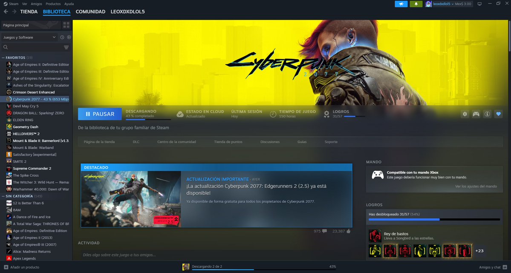
Task: Open the Guías link
Action: point(302,142)
